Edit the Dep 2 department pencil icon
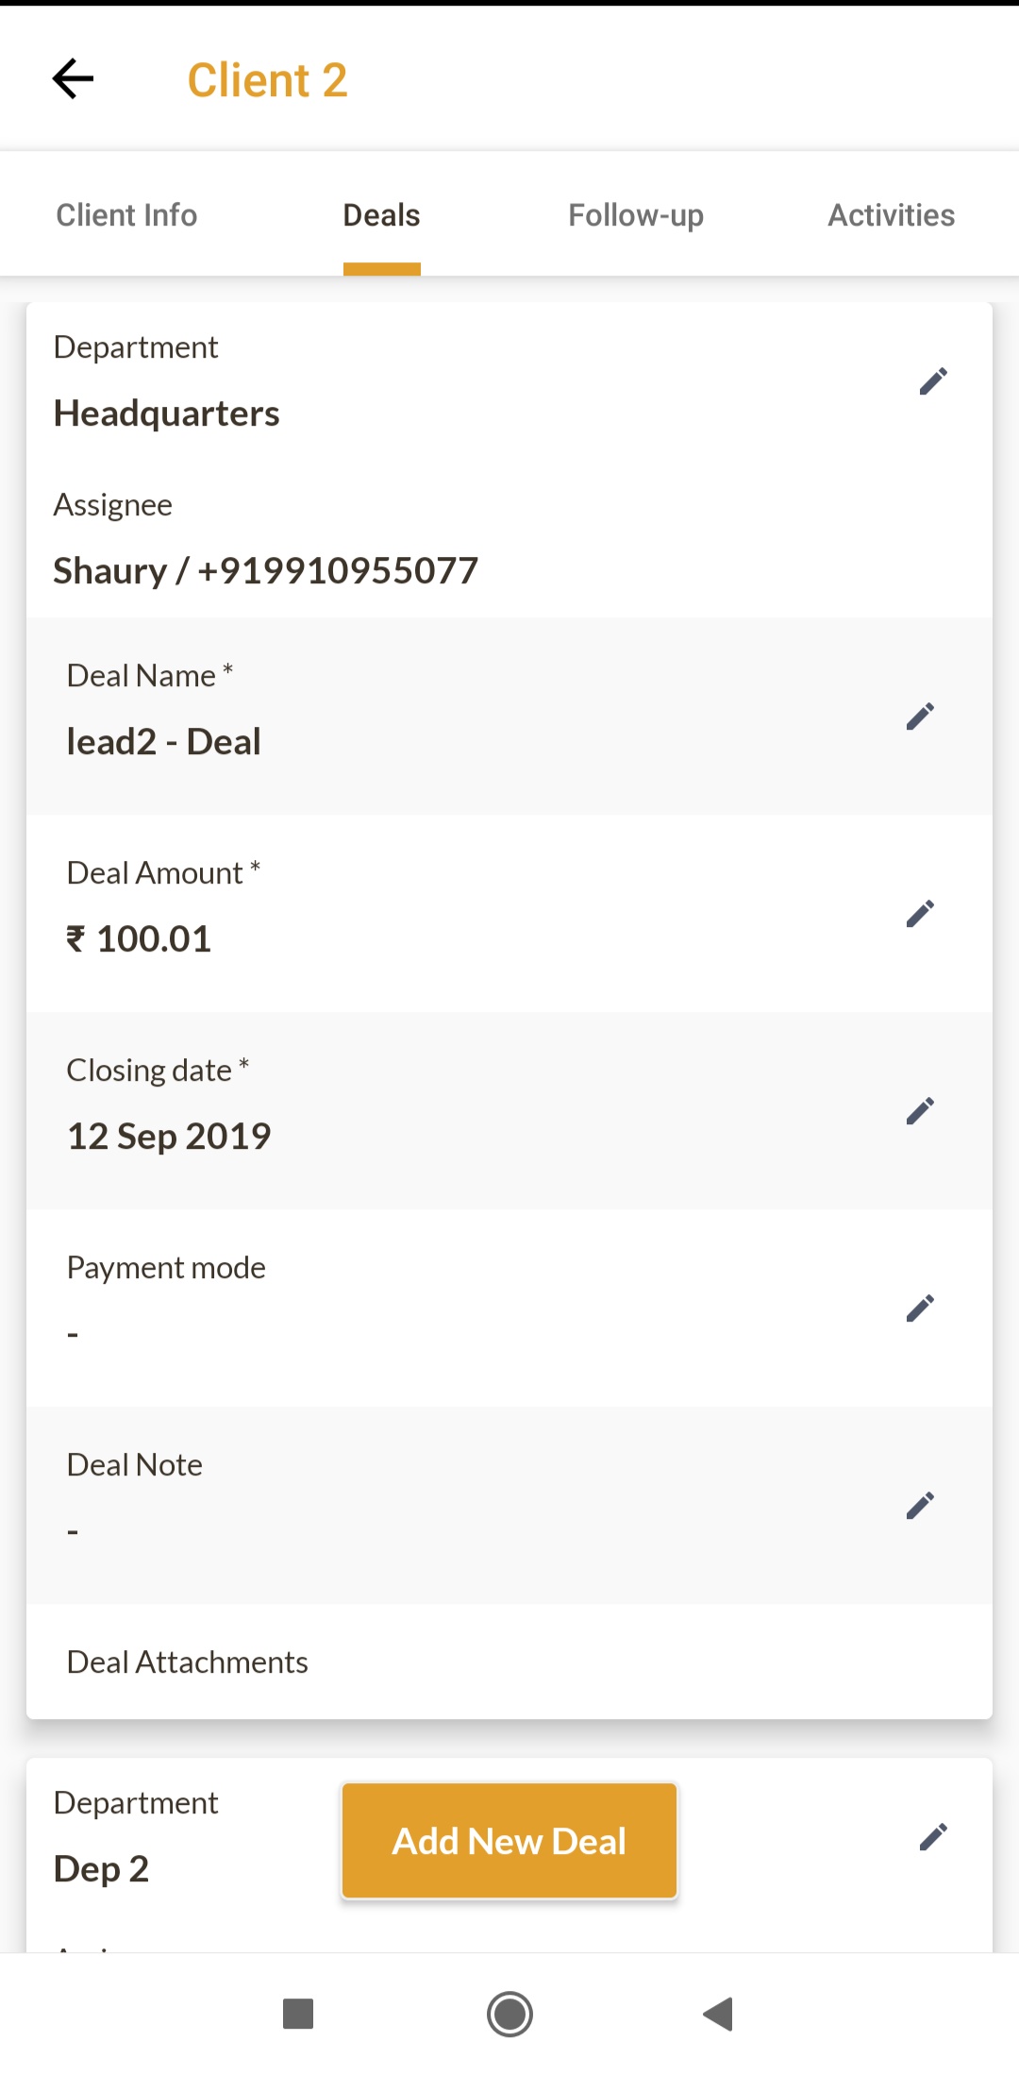The height and width of the screenshot is (2075, 1019). pos(932,1837)
